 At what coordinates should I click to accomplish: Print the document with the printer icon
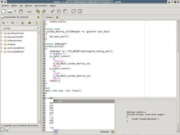tap(29, 11)
